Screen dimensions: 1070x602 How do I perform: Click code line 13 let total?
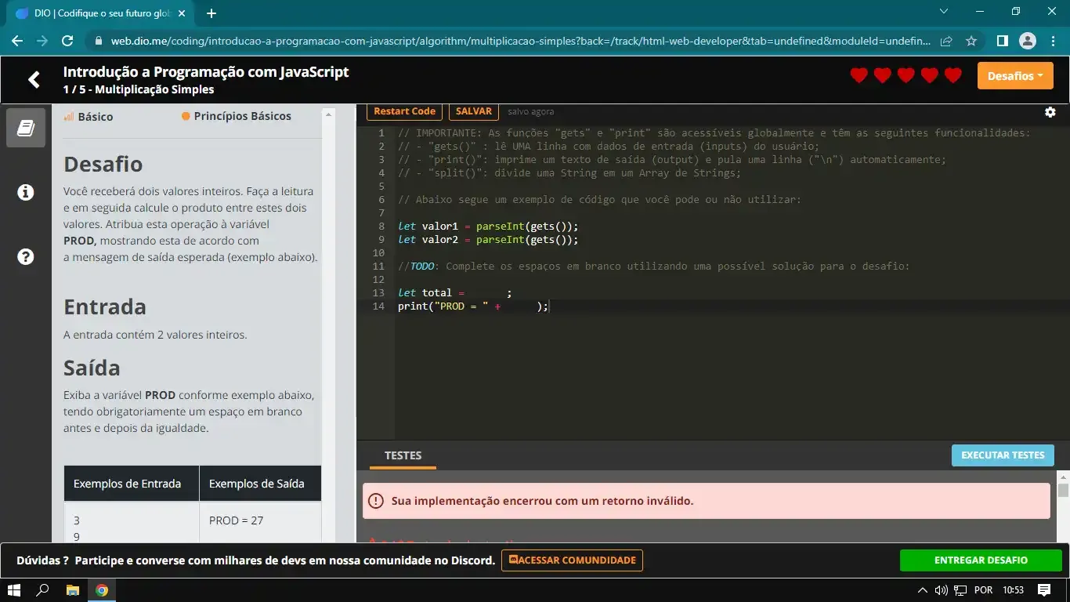[454, 293]
